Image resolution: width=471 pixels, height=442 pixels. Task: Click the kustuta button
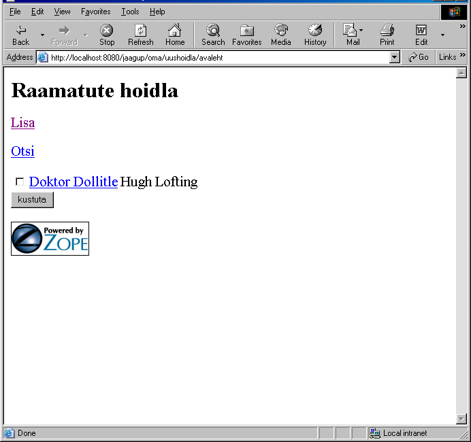(x=32, y=200)
